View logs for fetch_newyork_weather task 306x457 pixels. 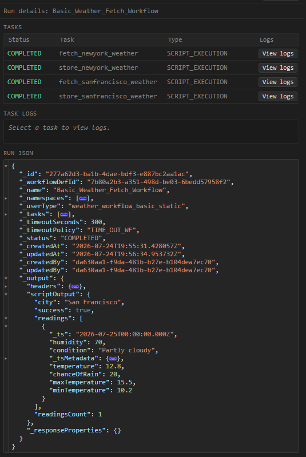click(x=278, y=53)
